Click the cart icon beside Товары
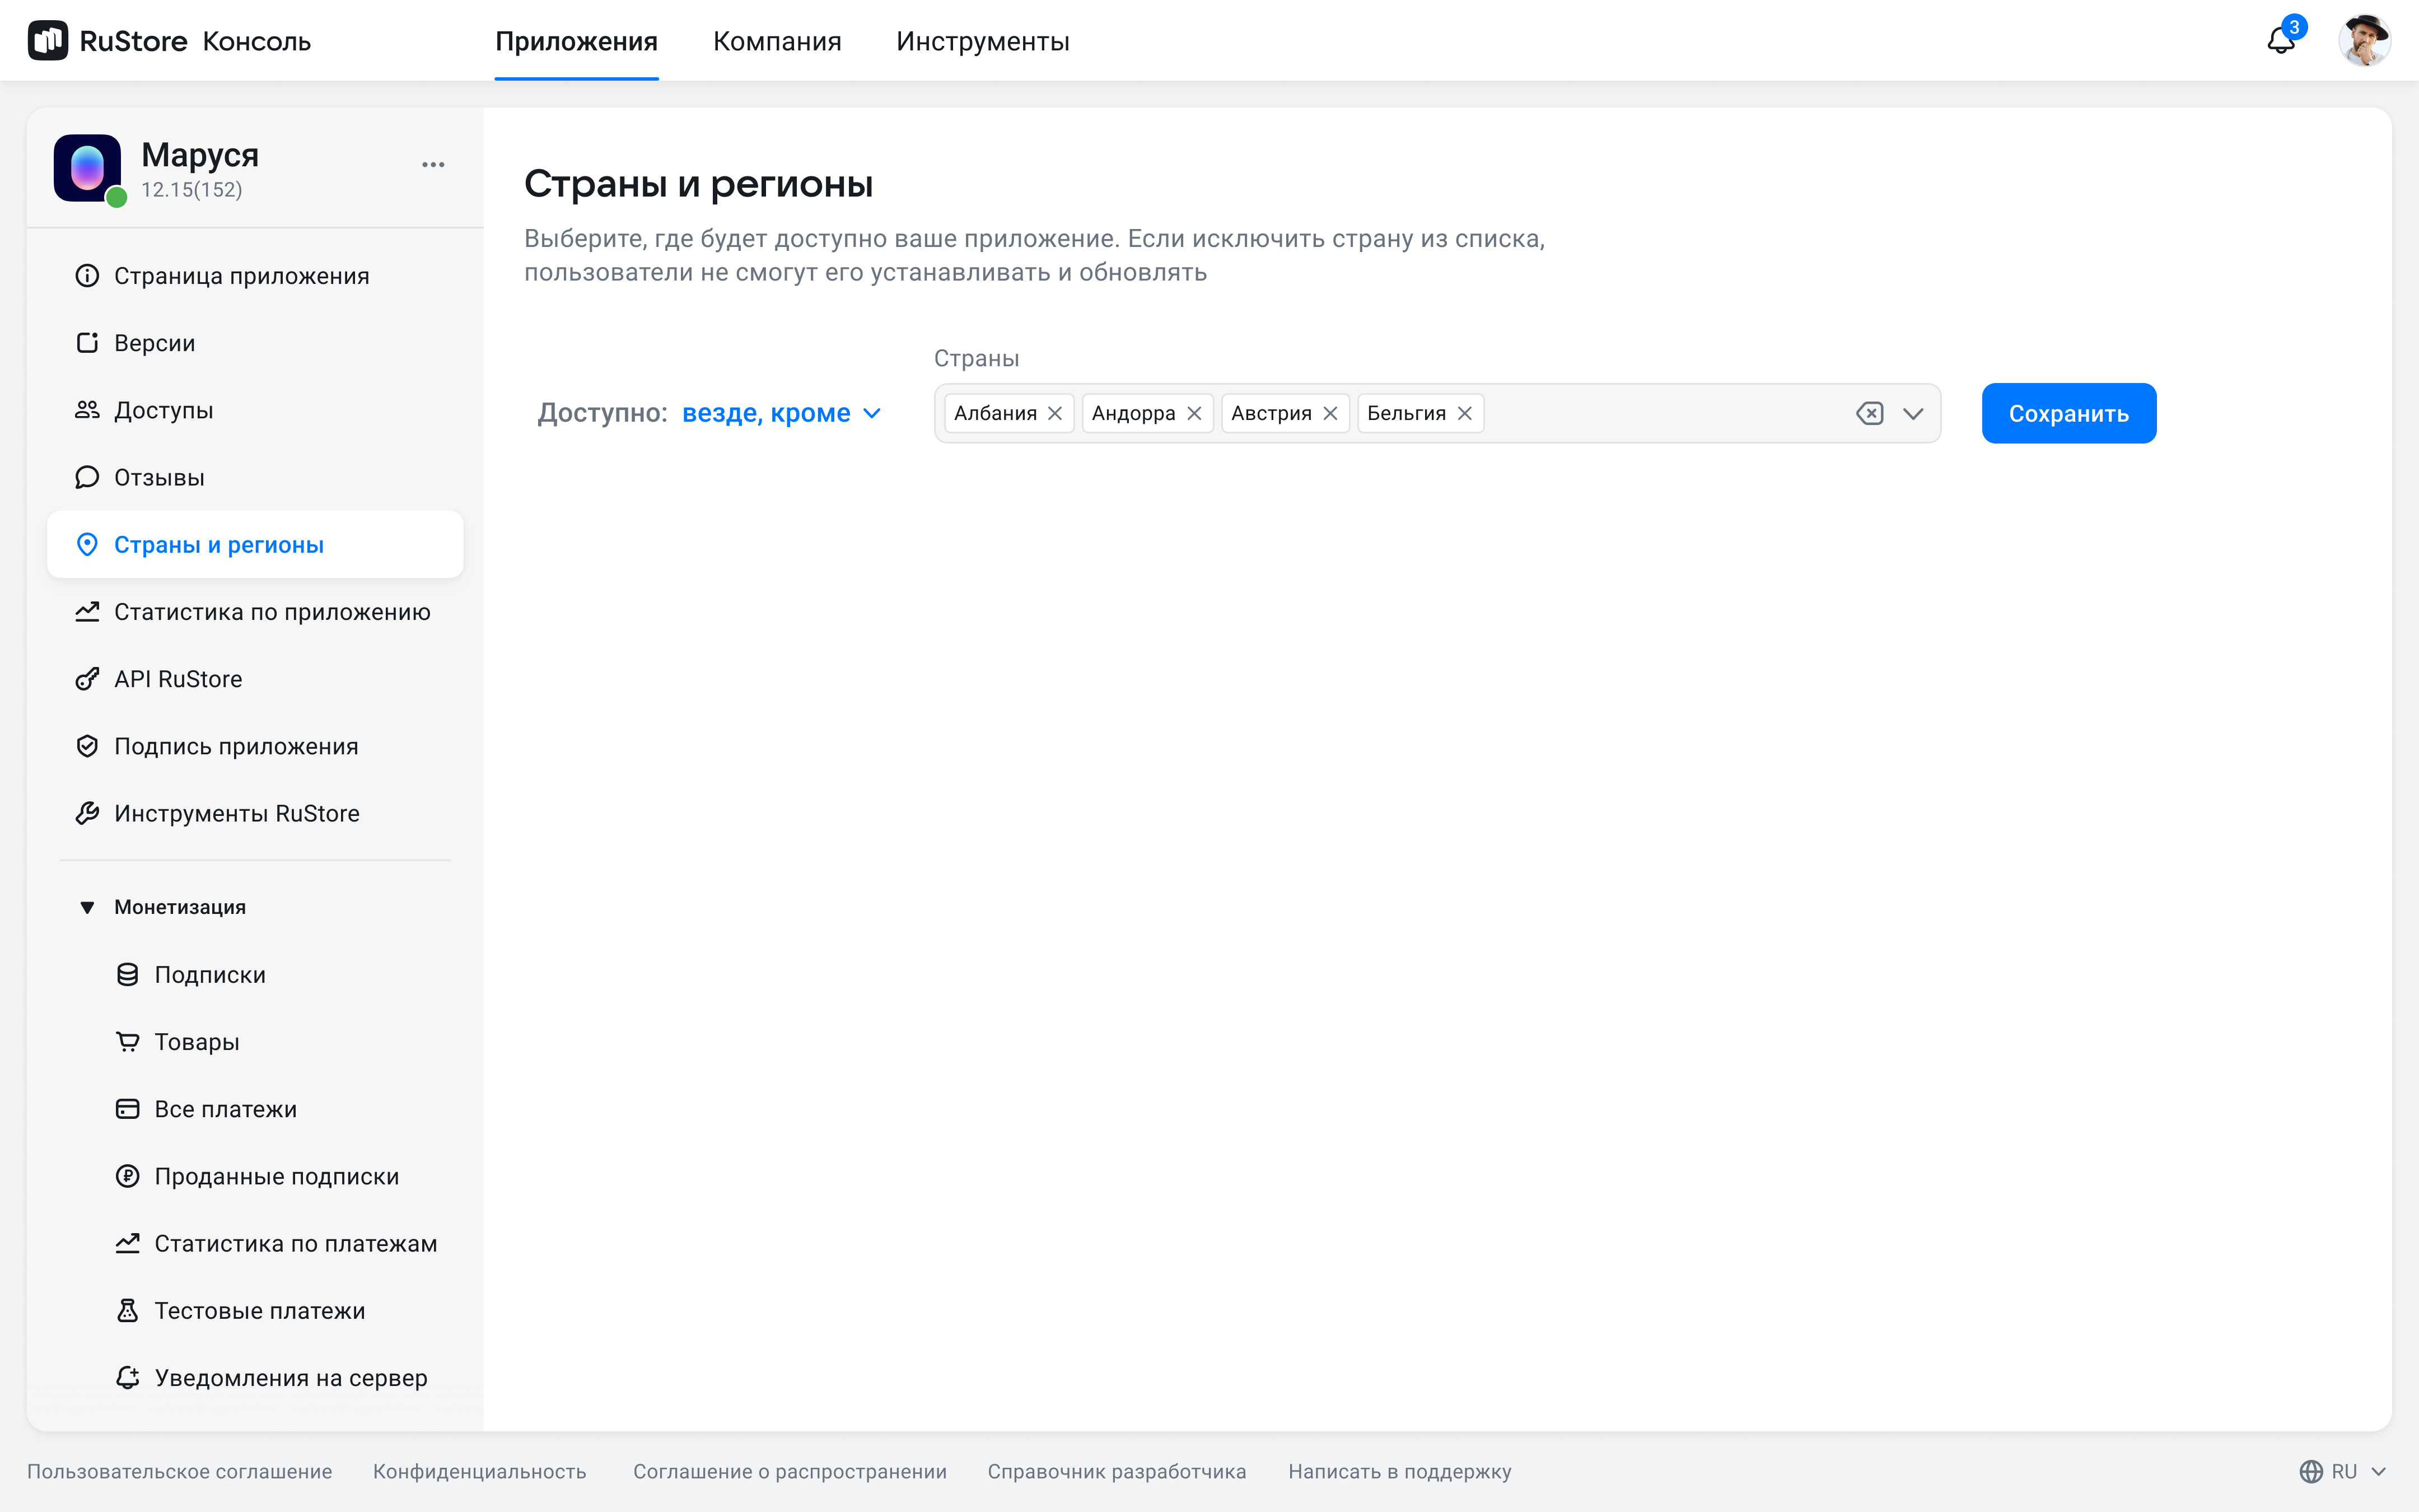 [x=128, y=1042]
